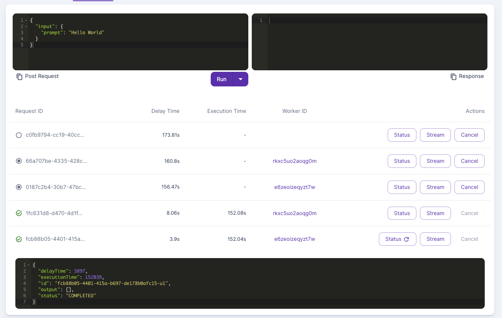Viewport: 502px width, 318px height.
Task: Click in-progress icon of 66a707be request
Action: click(x=18, y=161)
